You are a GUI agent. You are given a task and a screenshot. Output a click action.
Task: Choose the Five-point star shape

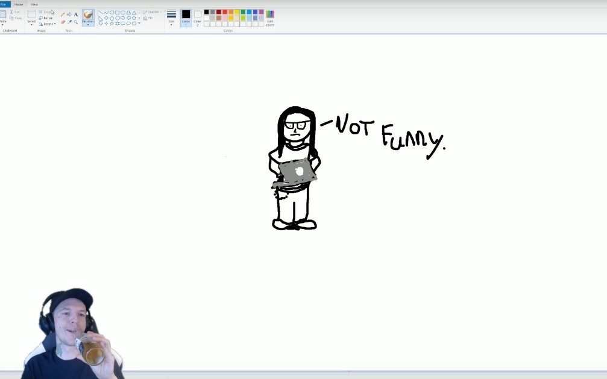112,23
